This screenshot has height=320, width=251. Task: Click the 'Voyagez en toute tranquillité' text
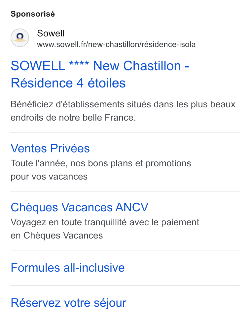pyautogui.click(x=105, y=222)
